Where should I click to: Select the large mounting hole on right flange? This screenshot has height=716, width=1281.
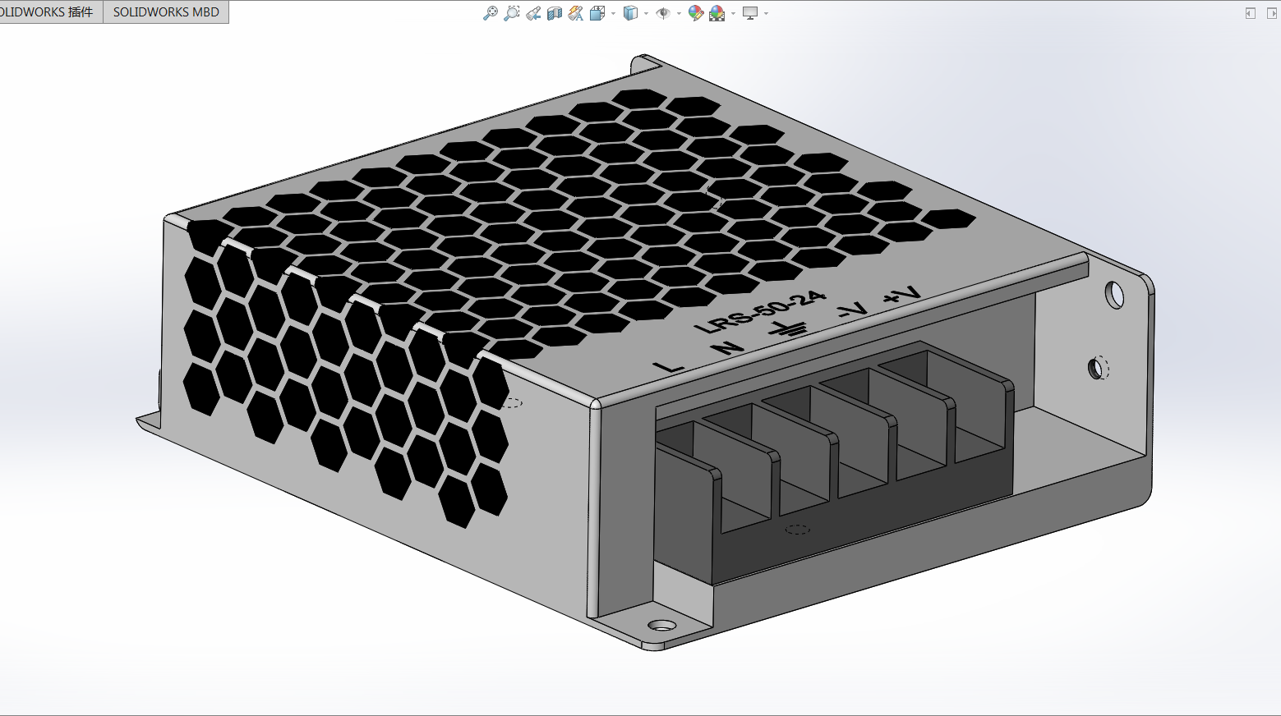click(1114, 295)
